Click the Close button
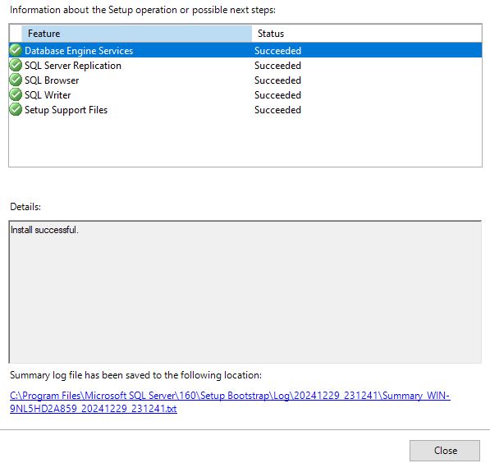Image resolution: width=490 pixels, height=463 pixels. [x=445, y=451]
